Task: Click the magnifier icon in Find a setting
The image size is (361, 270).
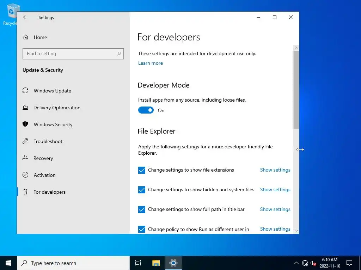Action: tap(119, 54)
